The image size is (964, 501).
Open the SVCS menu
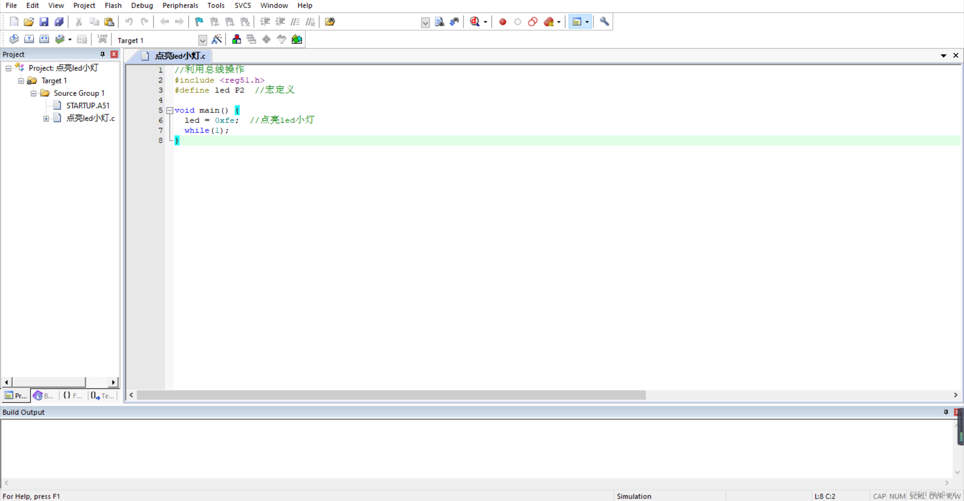point(243,6)
